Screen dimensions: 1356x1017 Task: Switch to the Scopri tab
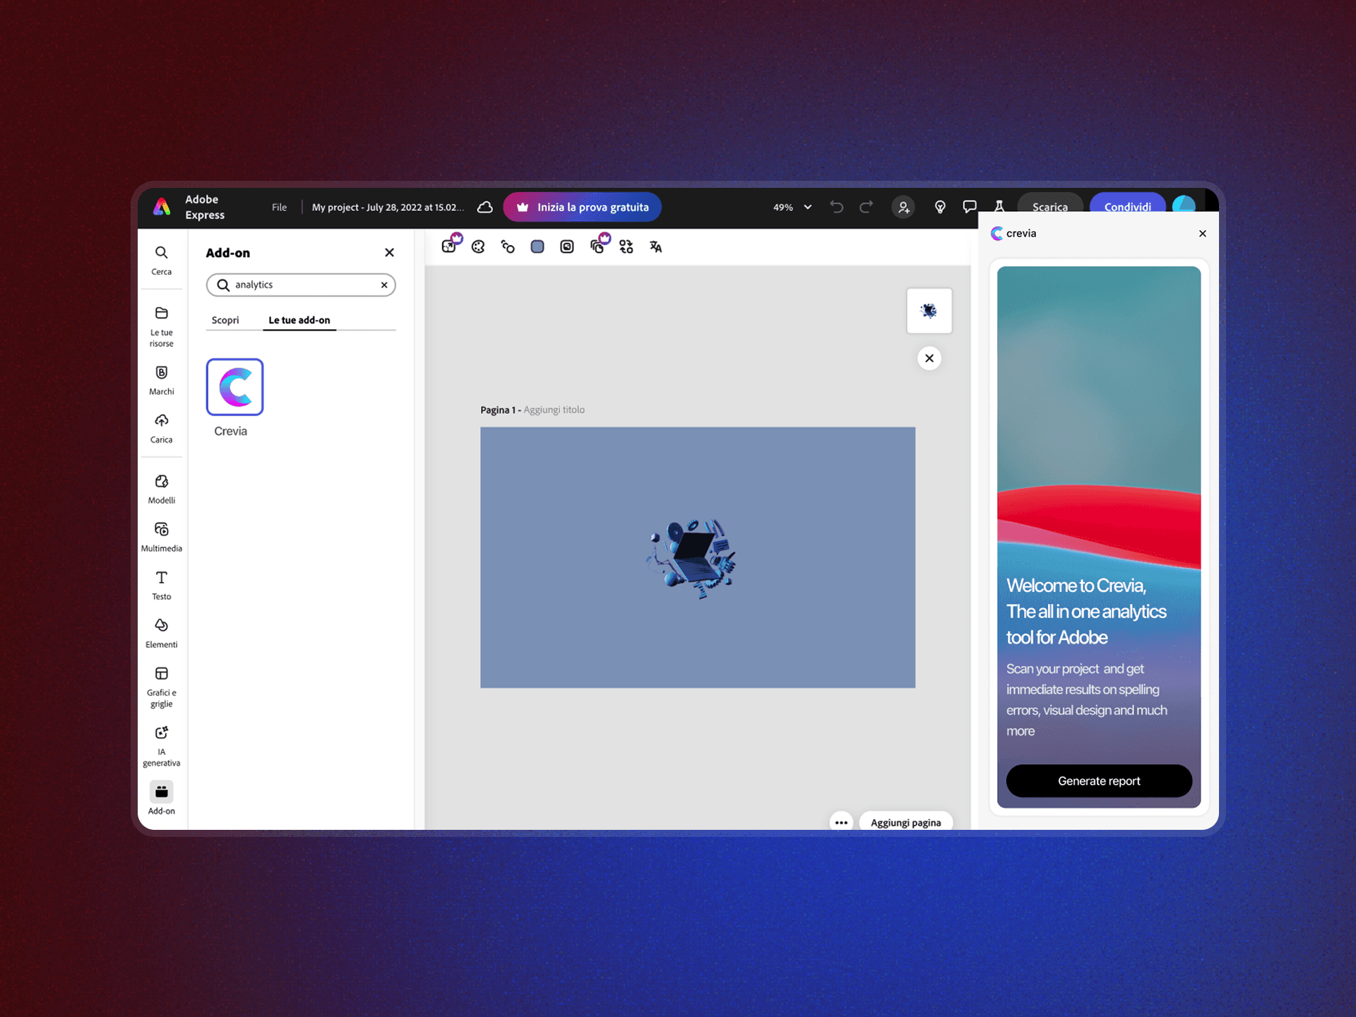click(x=225, y=320)
